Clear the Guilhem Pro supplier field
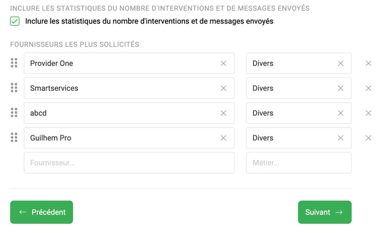 coord(224,138)
